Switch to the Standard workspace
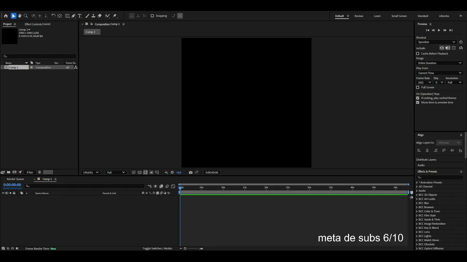This screenshot has height=262, width=467. coord(423,16)
